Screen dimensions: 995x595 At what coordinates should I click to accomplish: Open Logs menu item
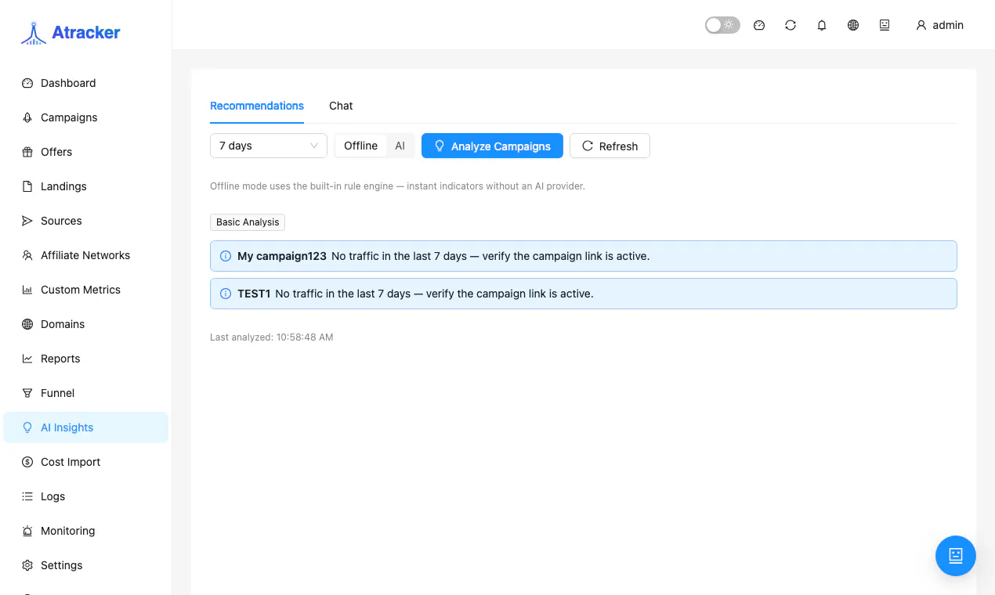point(85,496)
